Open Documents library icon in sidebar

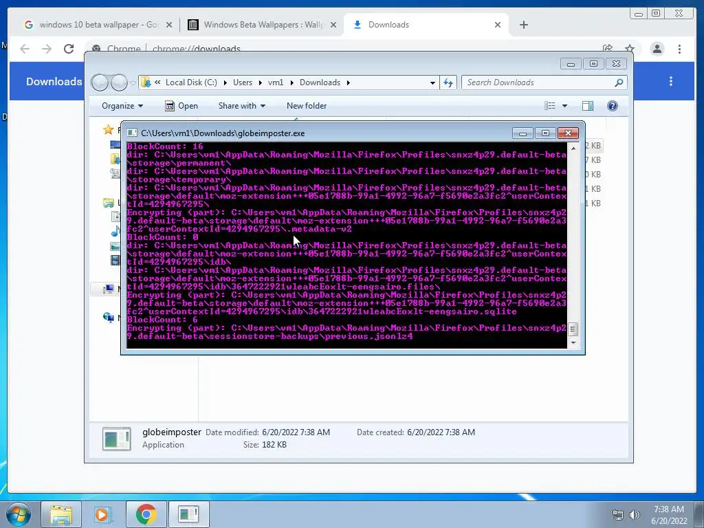[115, 217]
